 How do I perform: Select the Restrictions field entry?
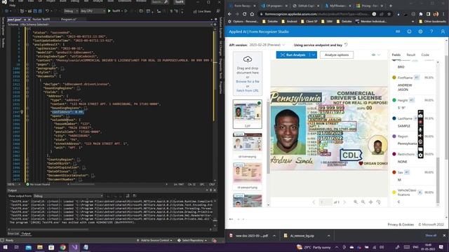click(413, 157)
